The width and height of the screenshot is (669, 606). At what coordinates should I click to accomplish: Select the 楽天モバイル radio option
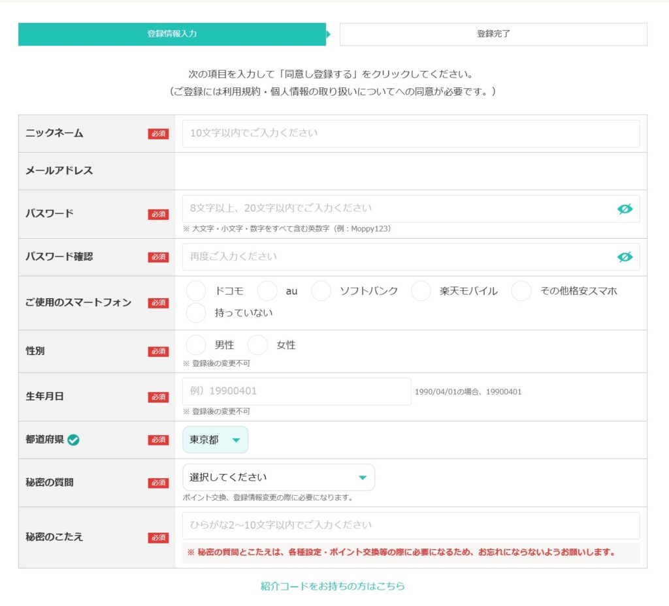[x=421, y=291]
